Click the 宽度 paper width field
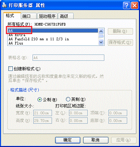The height and width of the screenshot is (147, 140). (43, 113)
